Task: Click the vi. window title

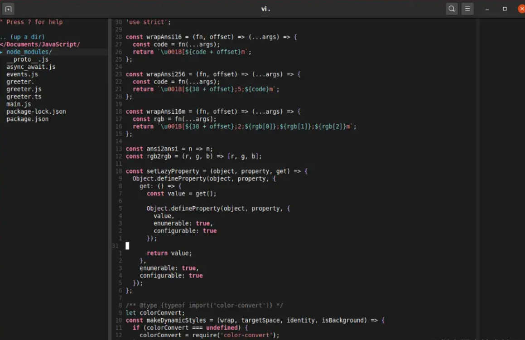Action: (266, 9)
